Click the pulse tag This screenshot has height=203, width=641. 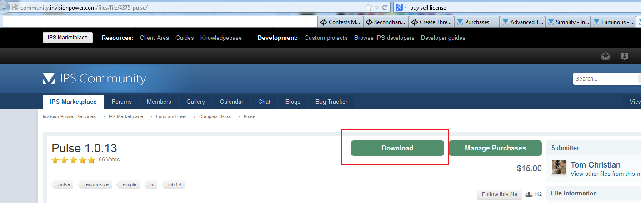click(63, 184)
